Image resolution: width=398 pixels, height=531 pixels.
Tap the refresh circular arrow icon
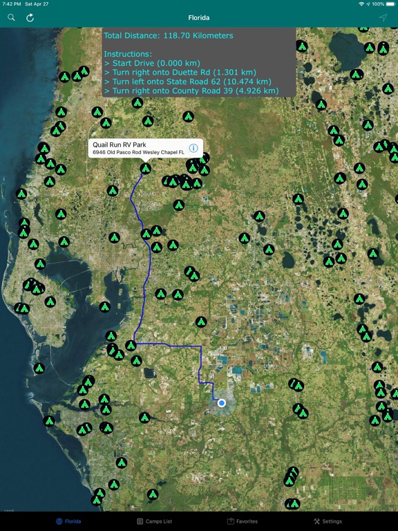pyautogui.click(x=30, y=17)
